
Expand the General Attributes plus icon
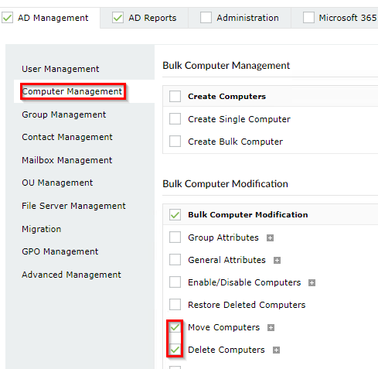click(x=277, y=260)
